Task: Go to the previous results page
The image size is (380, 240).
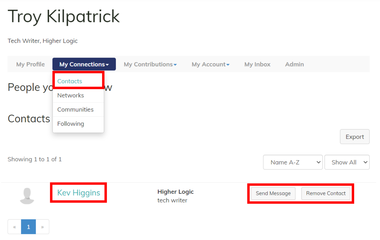Action: tap(15, 227)
